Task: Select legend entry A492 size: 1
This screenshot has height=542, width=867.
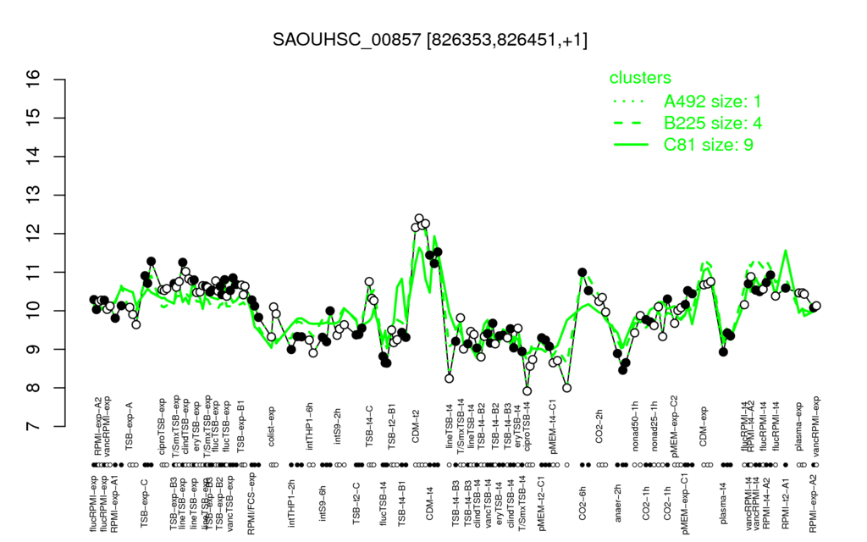Action: click(x=712, y=102)
